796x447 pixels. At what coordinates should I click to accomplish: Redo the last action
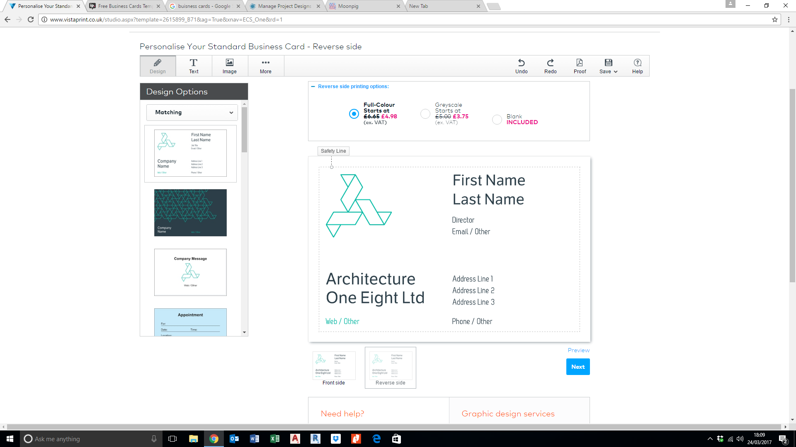click(550, 66)
